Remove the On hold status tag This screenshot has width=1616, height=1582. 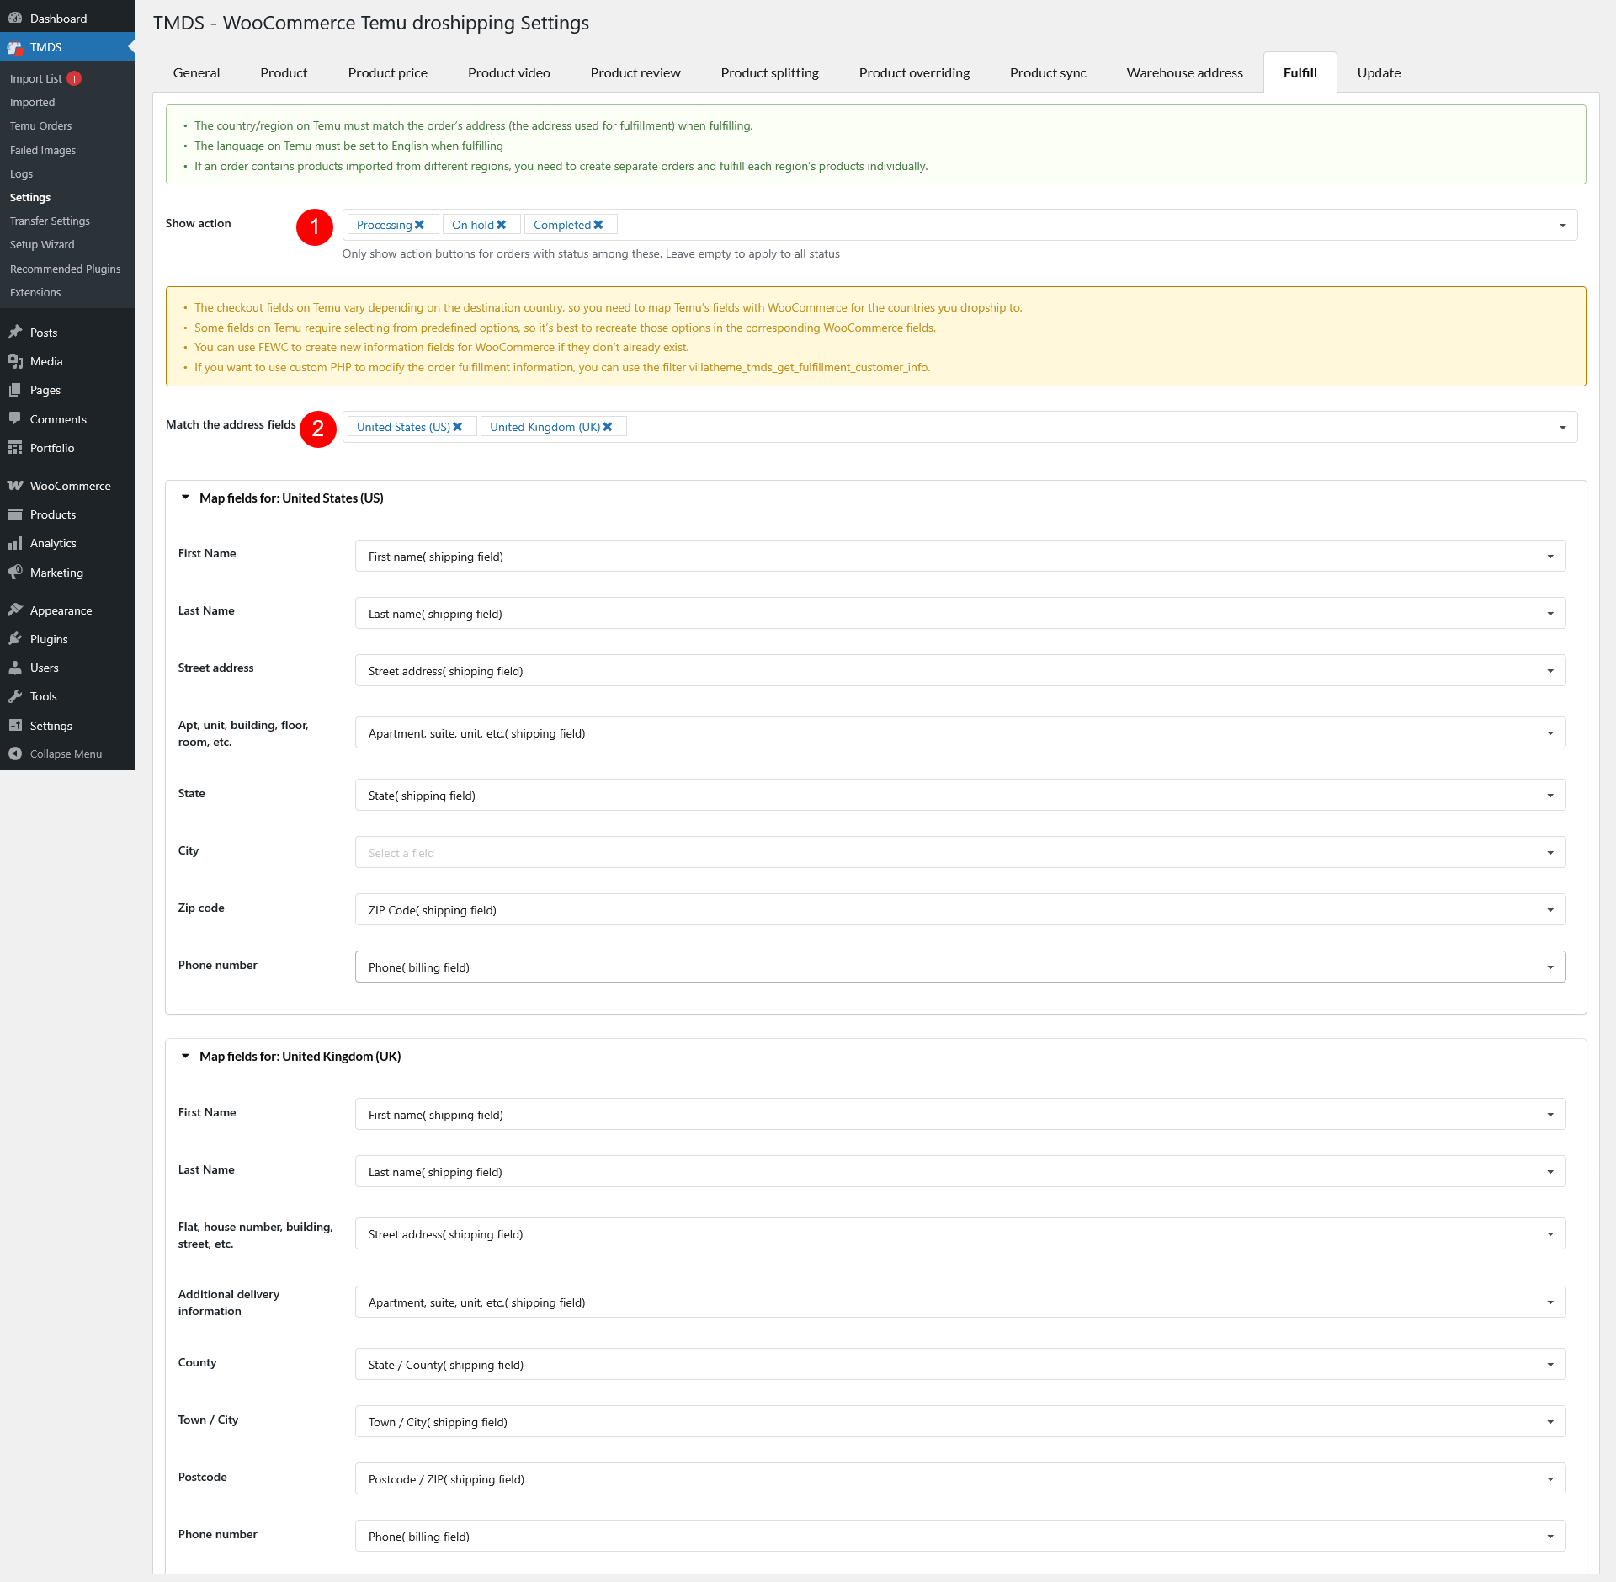tap(501, 225)
